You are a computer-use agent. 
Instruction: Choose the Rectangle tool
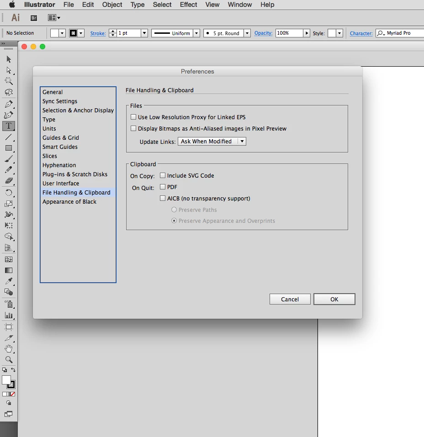tap(9, 148)
